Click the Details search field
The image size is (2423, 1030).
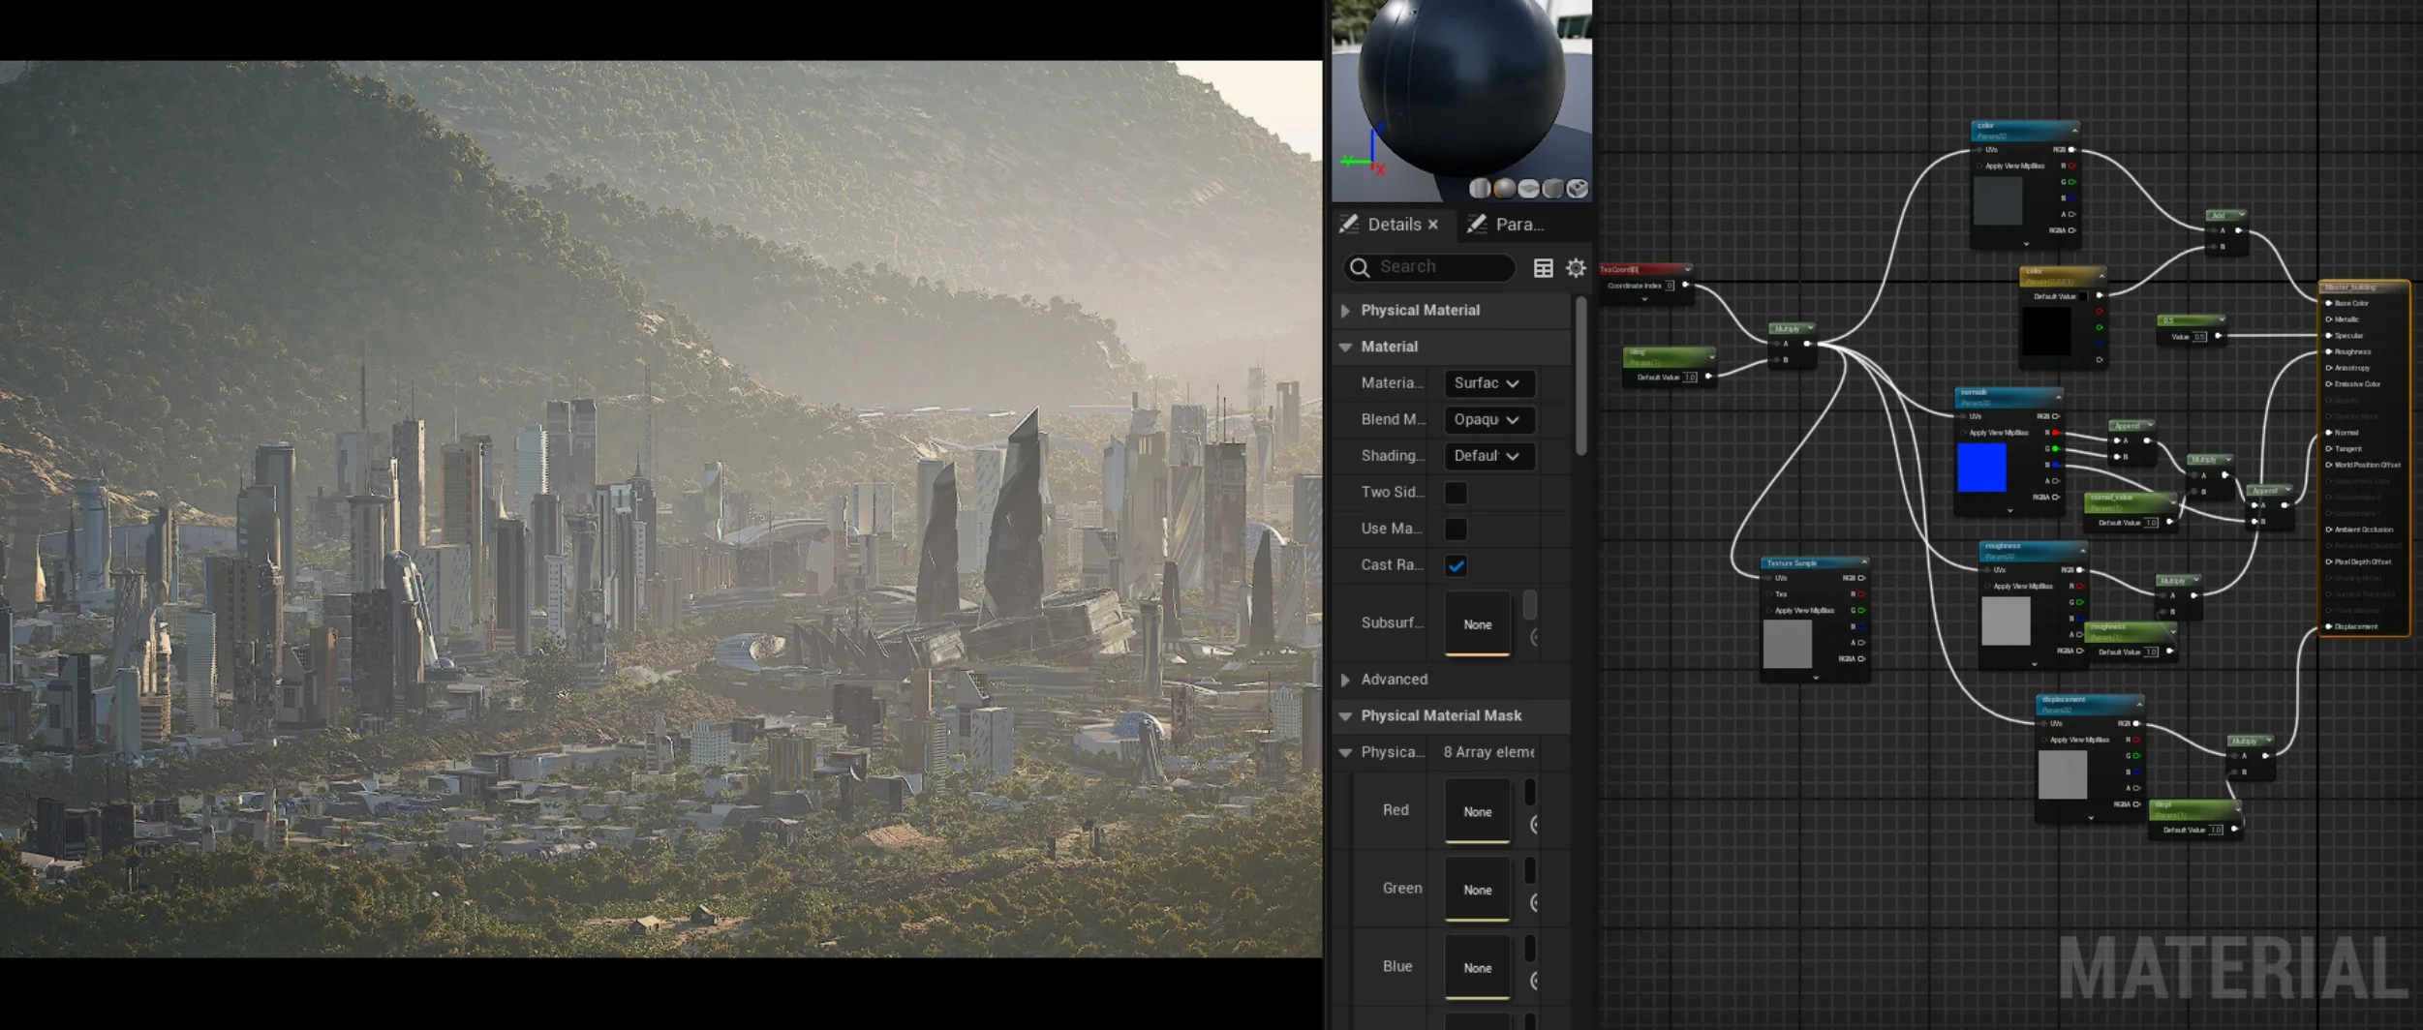point(1429,267)
